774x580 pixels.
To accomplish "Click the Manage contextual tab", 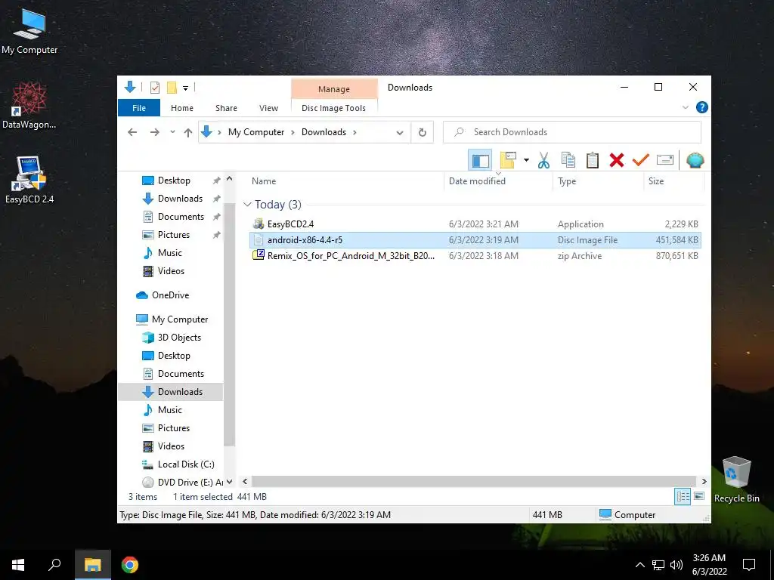I will coord(334,89).
